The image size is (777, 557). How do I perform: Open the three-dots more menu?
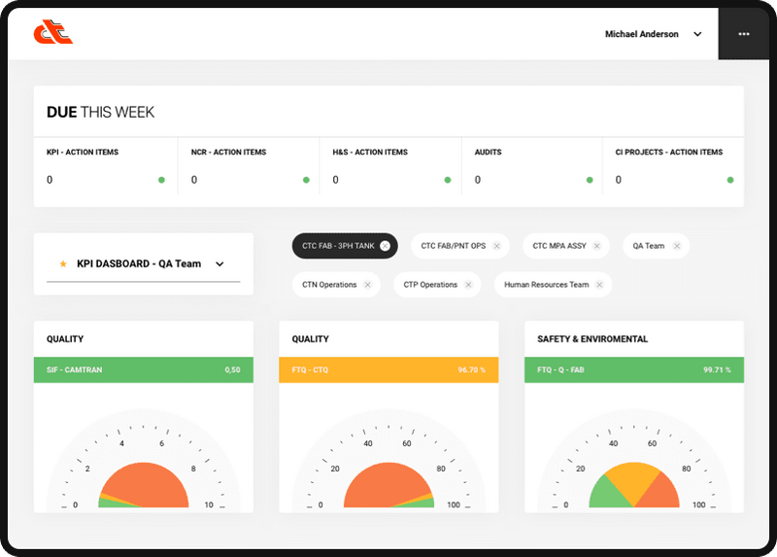(743, 34)
